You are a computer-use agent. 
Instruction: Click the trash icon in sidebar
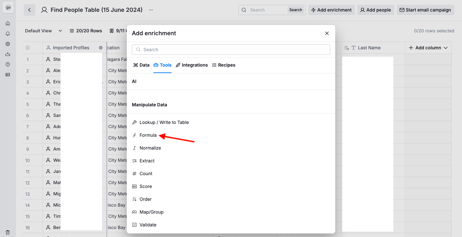click(x=8, y=232)
